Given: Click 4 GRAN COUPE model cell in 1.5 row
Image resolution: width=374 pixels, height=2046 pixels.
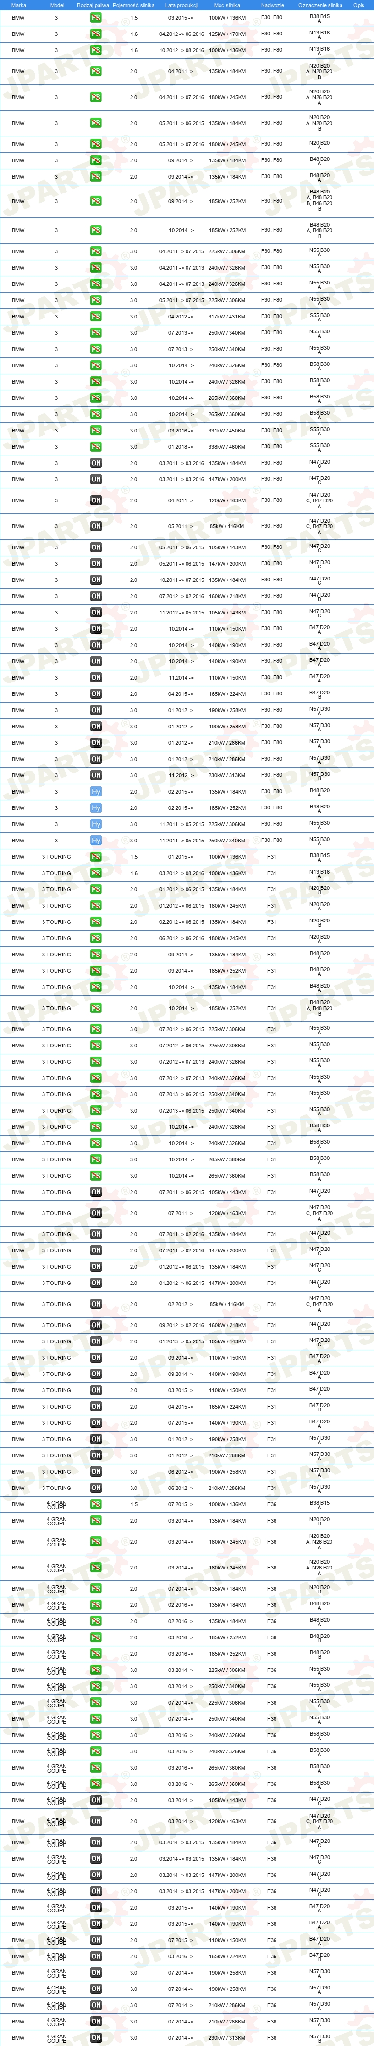Looking at the screenshot, I should coord(56,1504).
